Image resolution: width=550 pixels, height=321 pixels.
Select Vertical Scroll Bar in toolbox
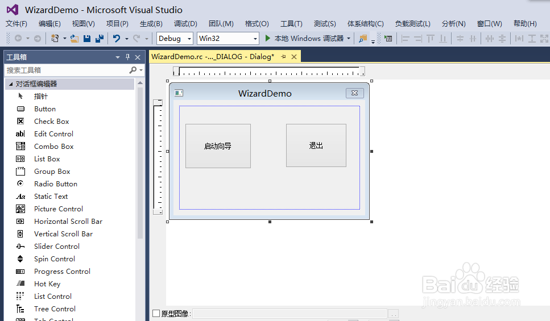[x=69, y=234]
